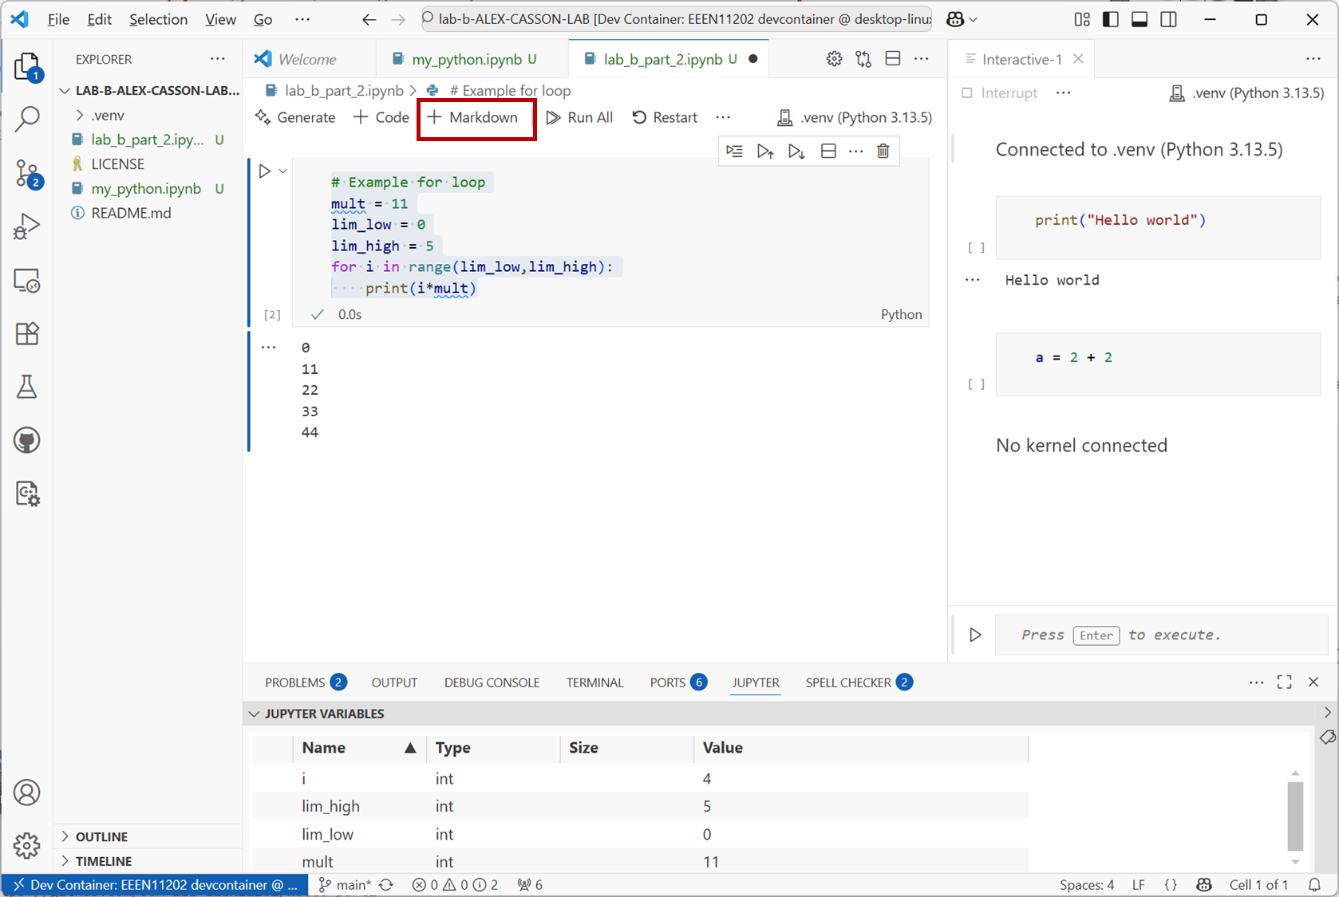Open the Testing flask icon
Viewport: 1339px width, 897px height.
(27, 387)
